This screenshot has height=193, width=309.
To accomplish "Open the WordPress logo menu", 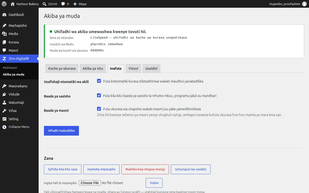I will tap(4, 4).
